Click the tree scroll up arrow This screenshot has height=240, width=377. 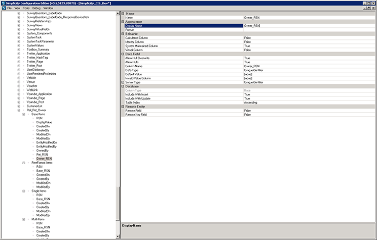118,14
